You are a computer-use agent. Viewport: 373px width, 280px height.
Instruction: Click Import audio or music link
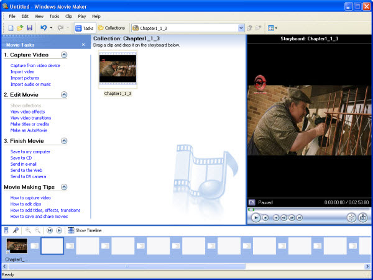pos(30,84)
